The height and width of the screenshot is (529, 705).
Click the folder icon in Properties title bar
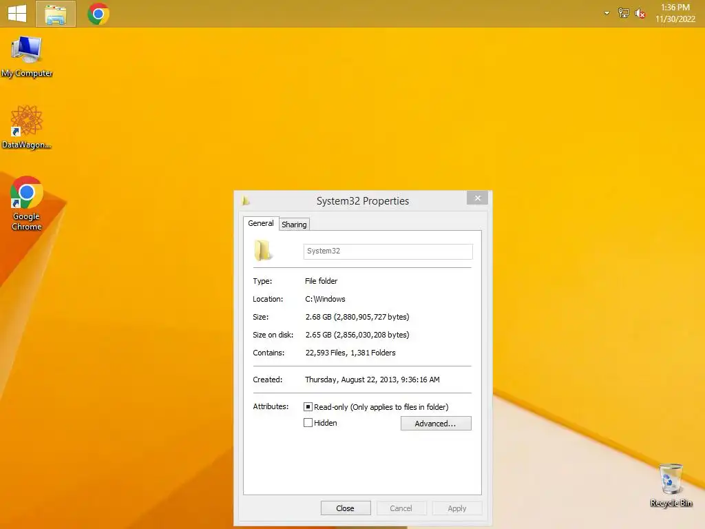[x=246, y=200]
